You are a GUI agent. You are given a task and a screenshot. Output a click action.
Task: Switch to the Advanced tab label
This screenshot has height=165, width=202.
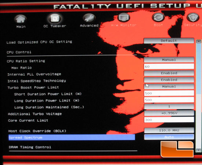pos(89,25)
